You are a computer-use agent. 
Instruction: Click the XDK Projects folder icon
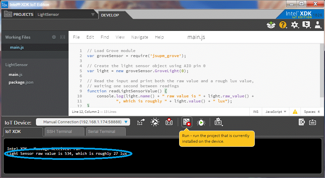pos(8,14)
